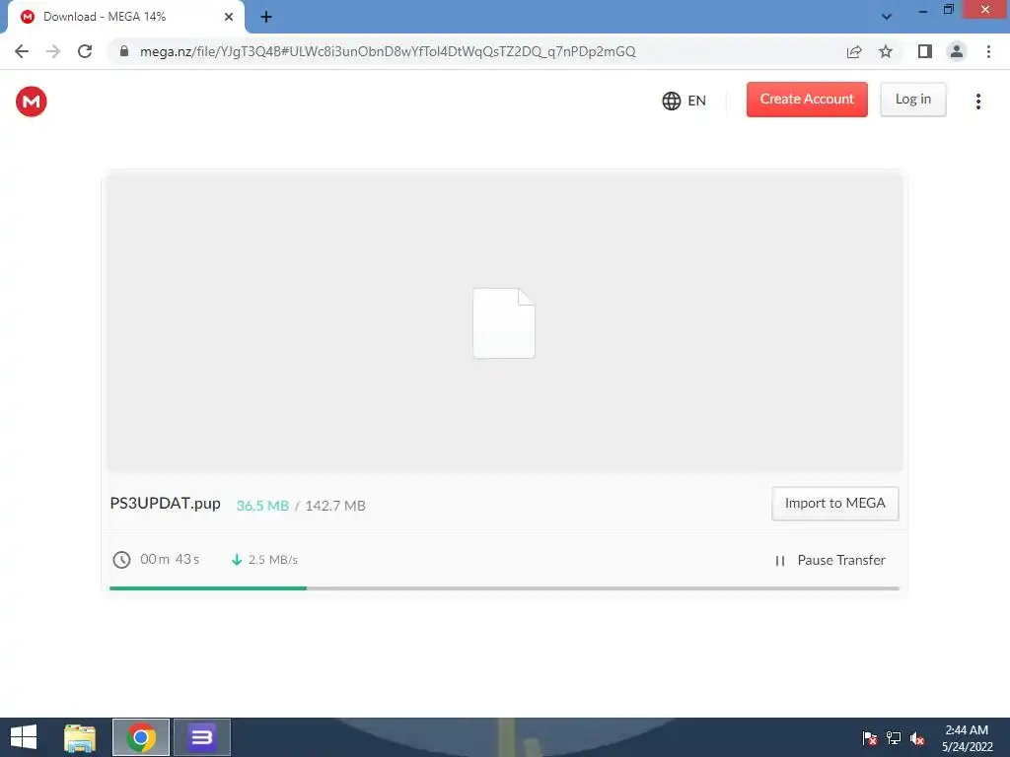Click the Log in button
The width and height of the screenshot is (1010, 757).
pyautogui.click(x=912, y=100)
